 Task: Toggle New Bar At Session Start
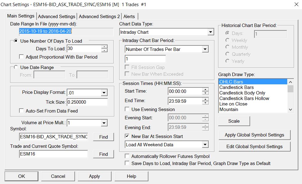click(x=127, y=136)
